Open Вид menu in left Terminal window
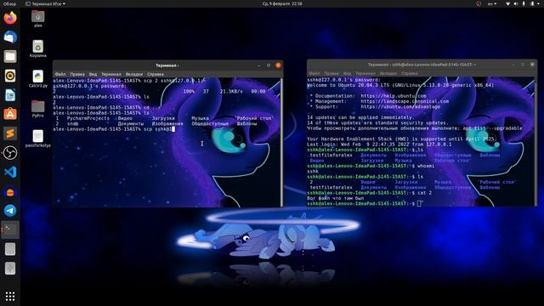544x306 pixels. 93,74
